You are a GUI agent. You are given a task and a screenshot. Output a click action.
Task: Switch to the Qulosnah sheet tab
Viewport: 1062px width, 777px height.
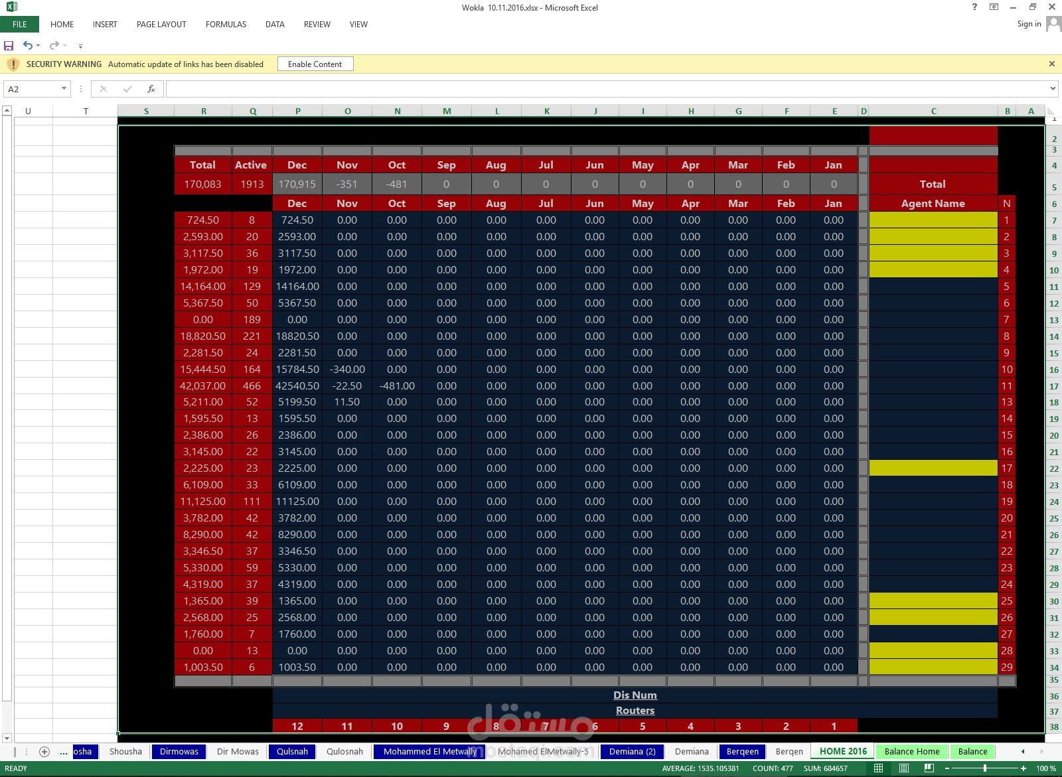(x=344, y=752)
